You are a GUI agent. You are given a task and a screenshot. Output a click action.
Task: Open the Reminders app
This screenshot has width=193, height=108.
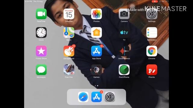point(152,32)
